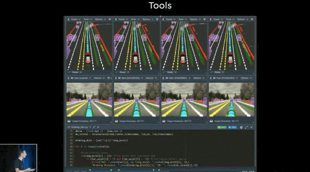The height and width of the screenshot is (172, 310).
Task: Click image icon beside timestamp under Main (0e7c...)
Action: pyautogui.click(x=116, y=121)
